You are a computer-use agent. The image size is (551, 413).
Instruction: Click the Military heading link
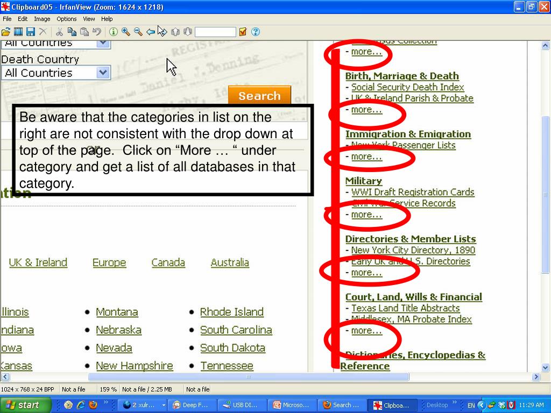(364, 181)
